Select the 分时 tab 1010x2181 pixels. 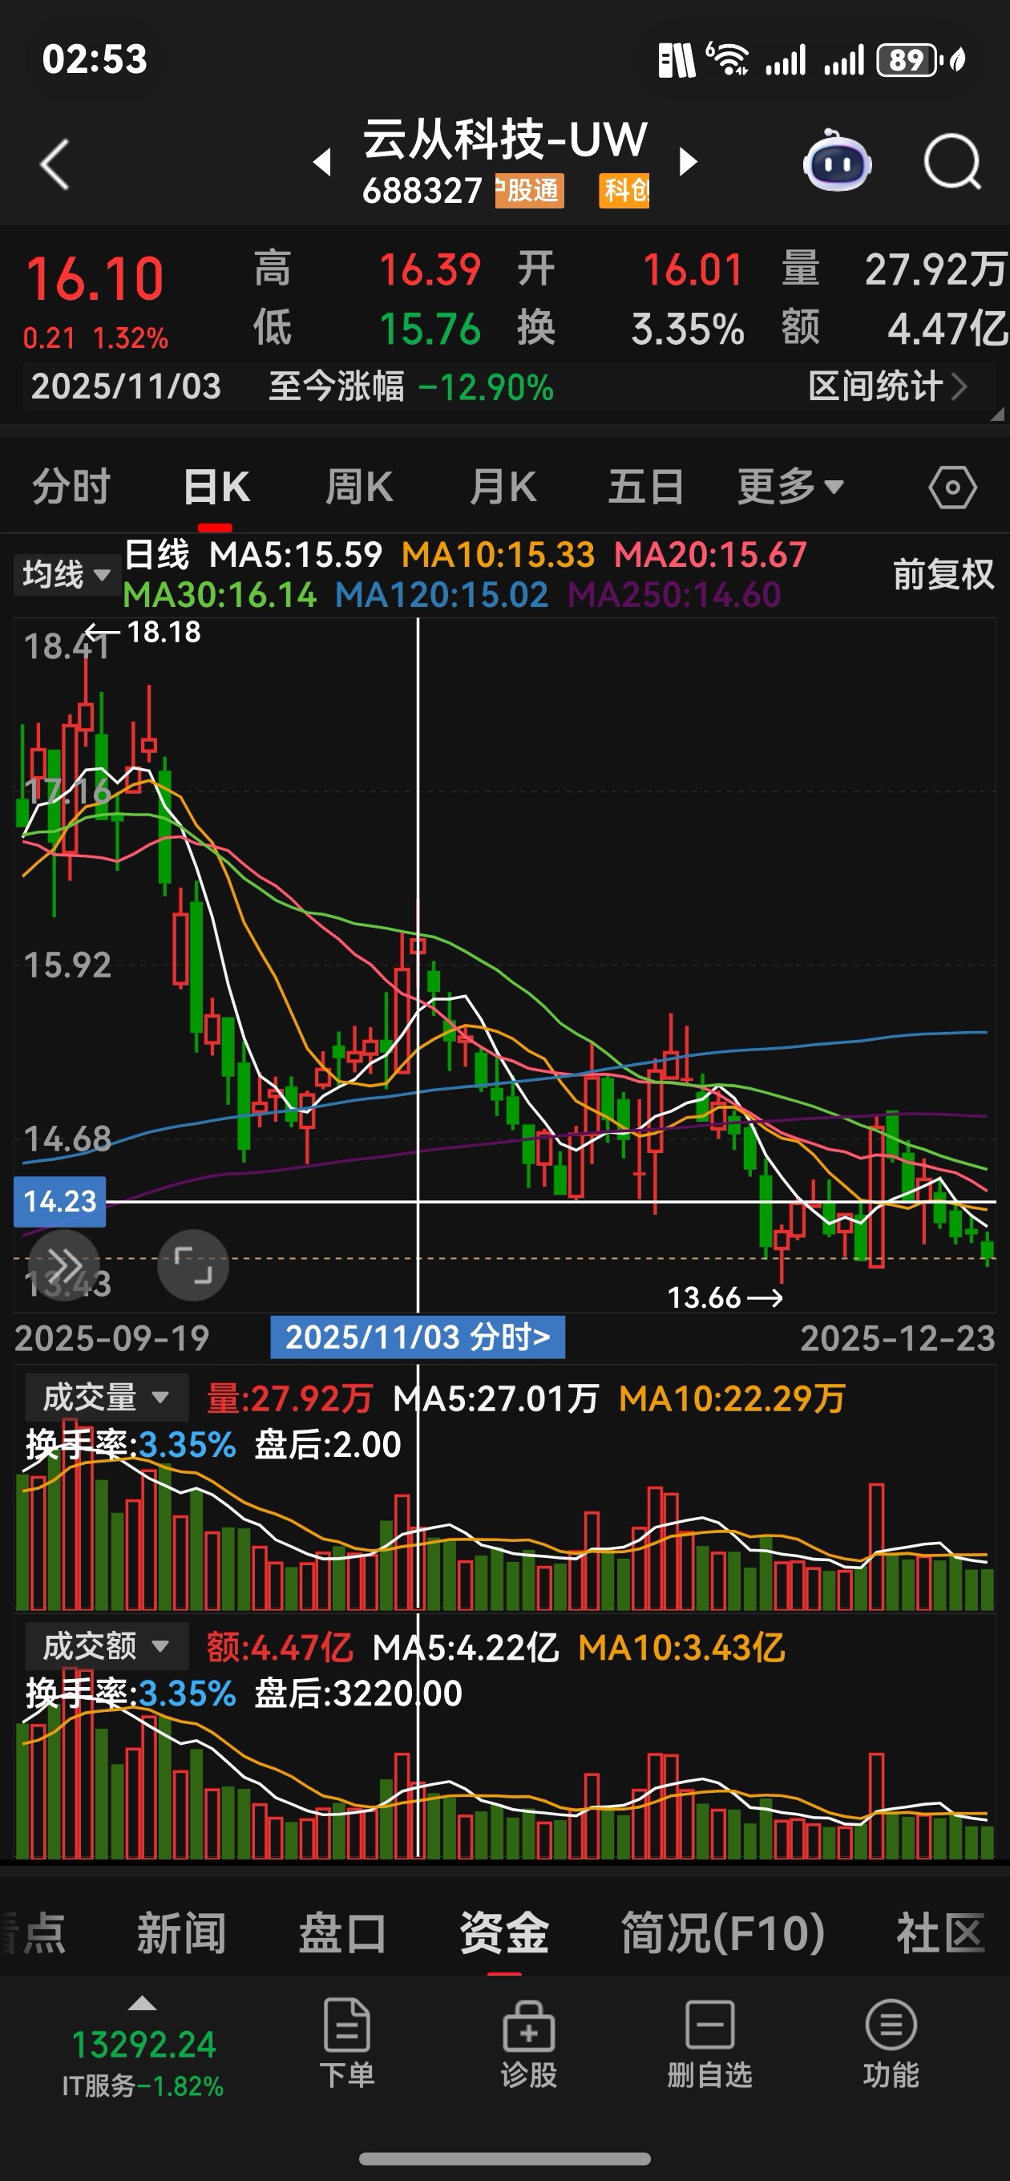click(71, 487)
